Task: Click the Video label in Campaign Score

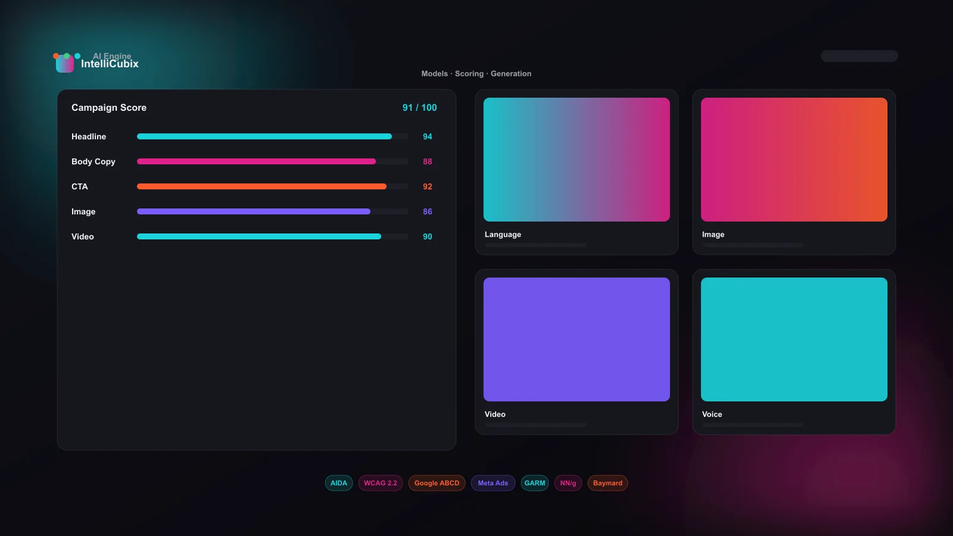Action: tap(83, 236)
